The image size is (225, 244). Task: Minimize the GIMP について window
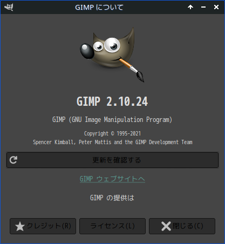[x=203, y=7]
